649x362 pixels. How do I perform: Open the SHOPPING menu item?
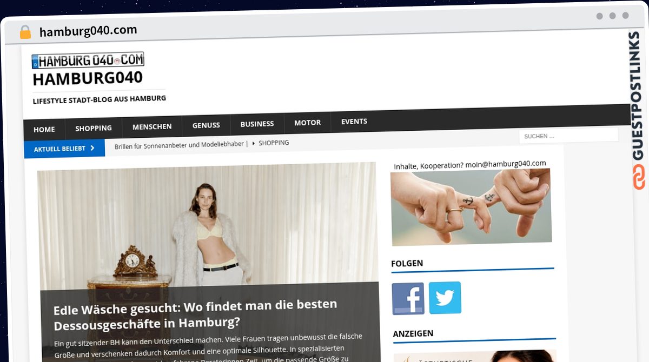point(94,129)
